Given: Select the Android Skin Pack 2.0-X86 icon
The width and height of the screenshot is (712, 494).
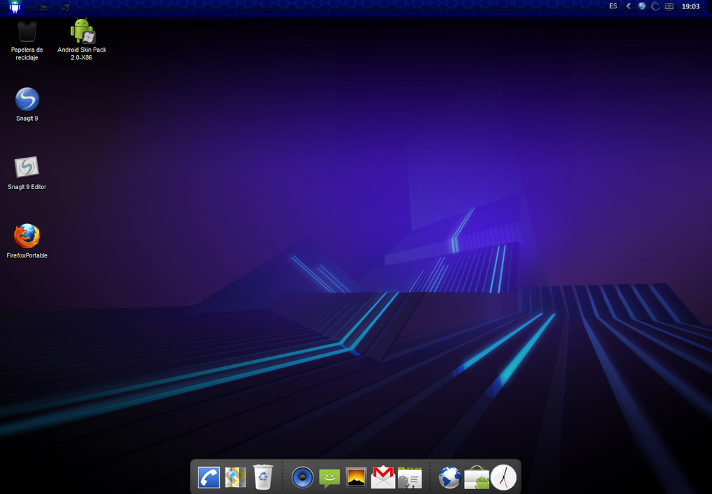Looking at the screenshot, I should 82,40.
